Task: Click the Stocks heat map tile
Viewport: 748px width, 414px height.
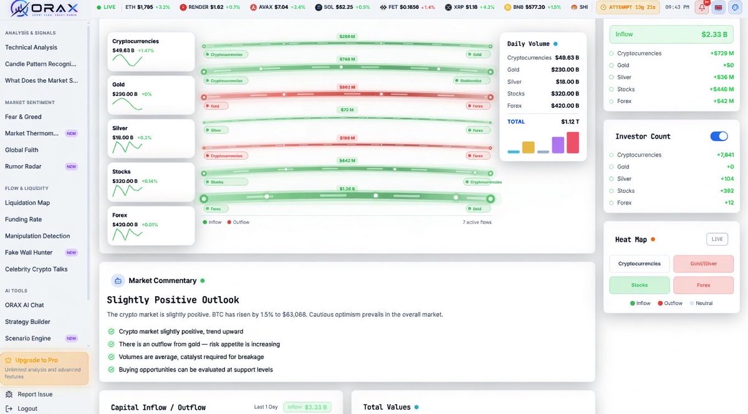Action: click(640, 285)
